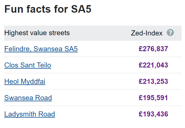Open the Clos Sant Teilo street link
Screen dimensions: 185x128
(28, 65)
